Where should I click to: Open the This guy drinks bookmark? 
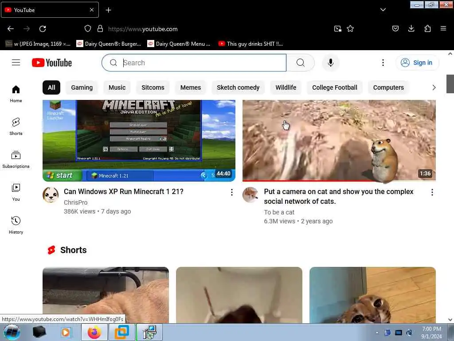pos(251,44)
